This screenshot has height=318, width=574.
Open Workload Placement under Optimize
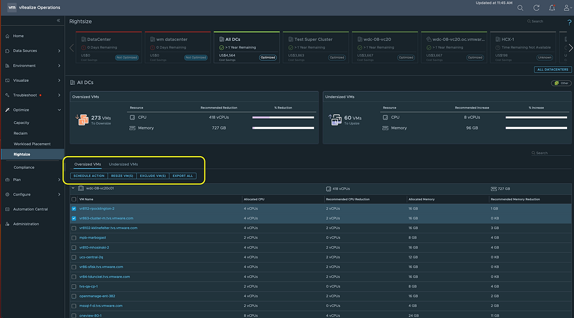[32, 144]
